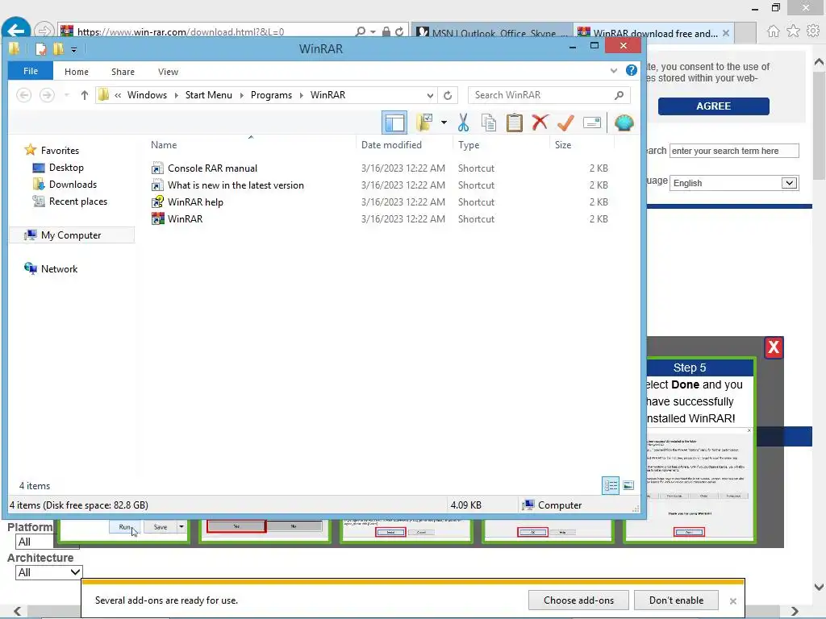Click Don't enable button
Viewport: 826px width, 619px height.
[x=676, y=600]
